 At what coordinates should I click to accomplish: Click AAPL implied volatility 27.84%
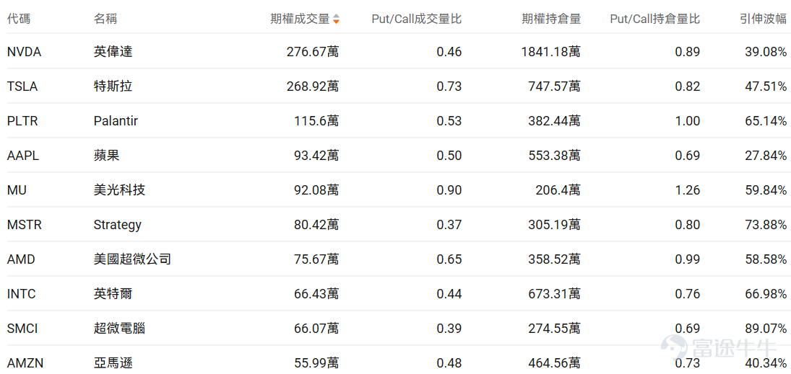(766, 156)
